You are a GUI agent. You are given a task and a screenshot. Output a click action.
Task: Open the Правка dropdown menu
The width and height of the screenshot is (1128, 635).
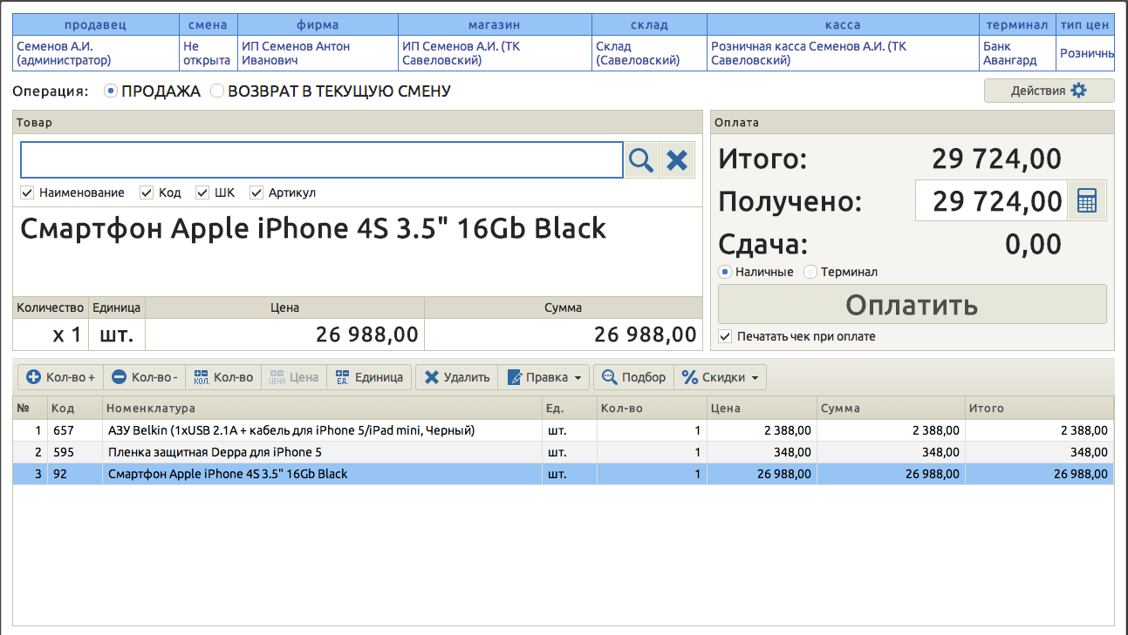coord(543,377)
